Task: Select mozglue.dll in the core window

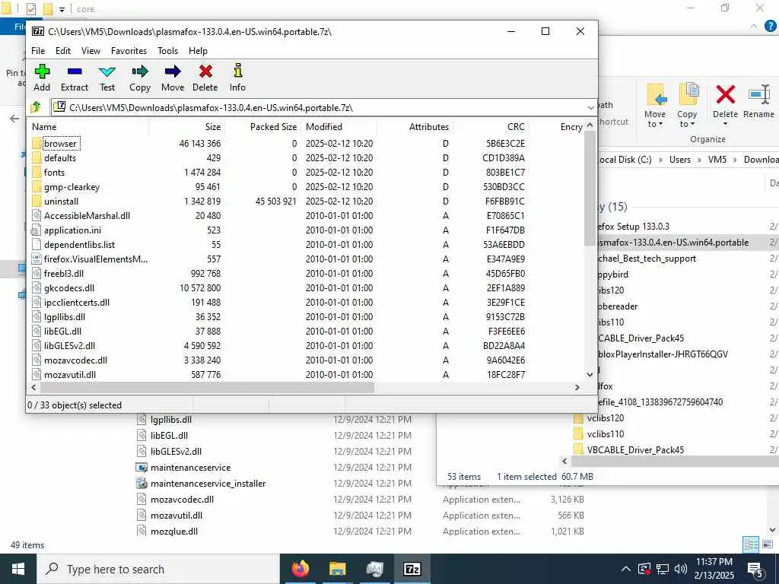Action: [174, 532]
